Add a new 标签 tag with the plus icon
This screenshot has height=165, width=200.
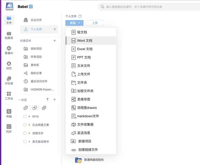[x=55, y=100]
